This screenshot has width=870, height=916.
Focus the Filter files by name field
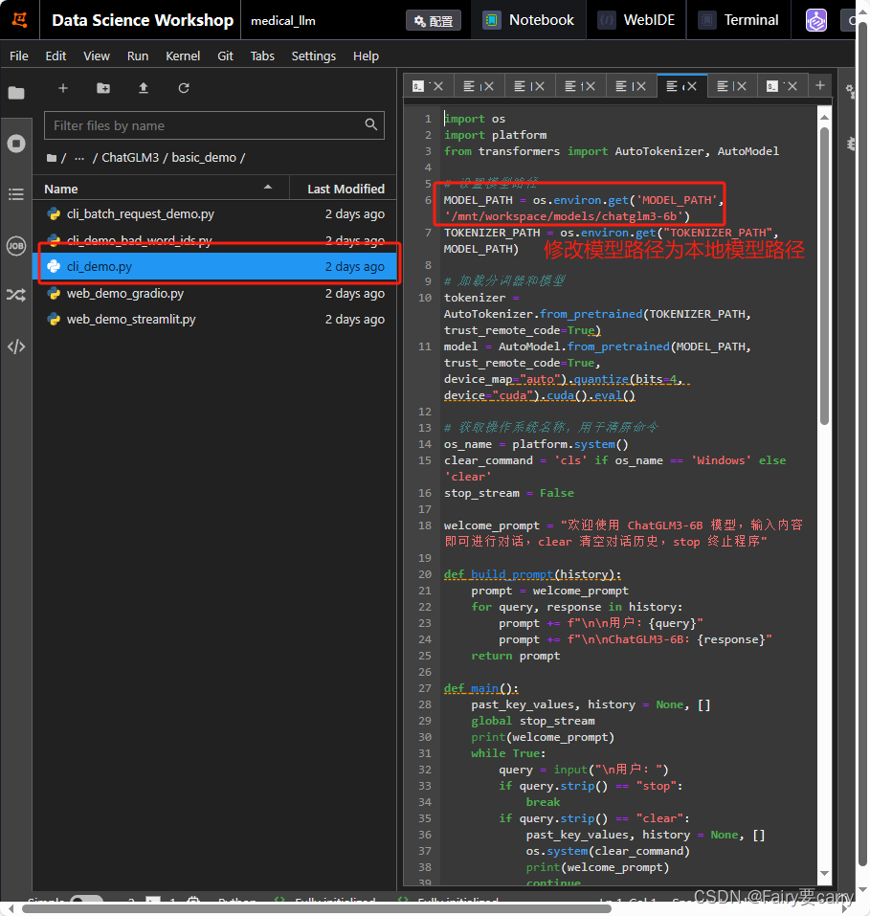[x=214, y=125]
